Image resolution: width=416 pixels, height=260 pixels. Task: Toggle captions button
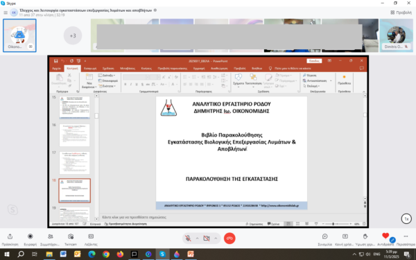coord(91,236)
